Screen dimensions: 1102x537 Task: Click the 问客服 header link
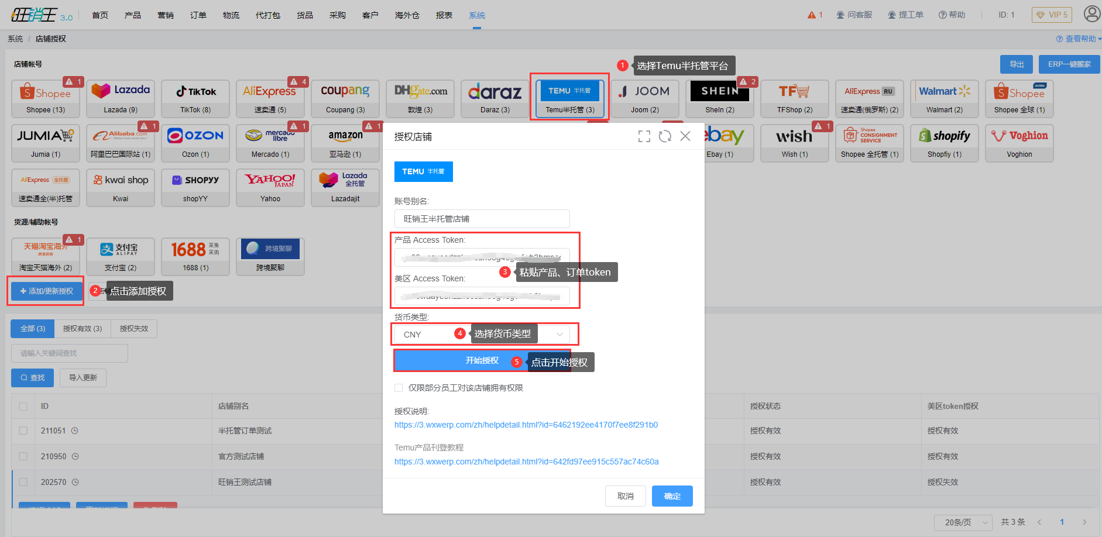click(854, 15)
